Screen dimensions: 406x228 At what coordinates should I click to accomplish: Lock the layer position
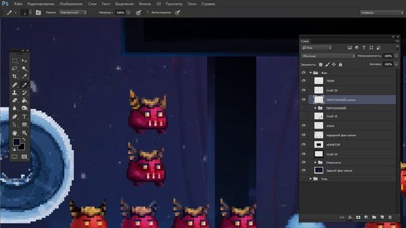[x=334, y=65]
